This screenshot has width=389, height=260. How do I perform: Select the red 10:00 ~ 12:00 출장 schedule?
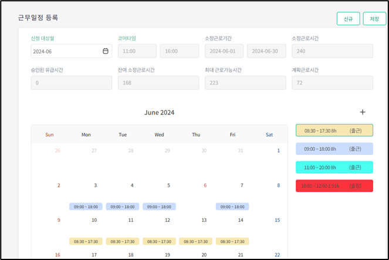click(x=334, y=186)
